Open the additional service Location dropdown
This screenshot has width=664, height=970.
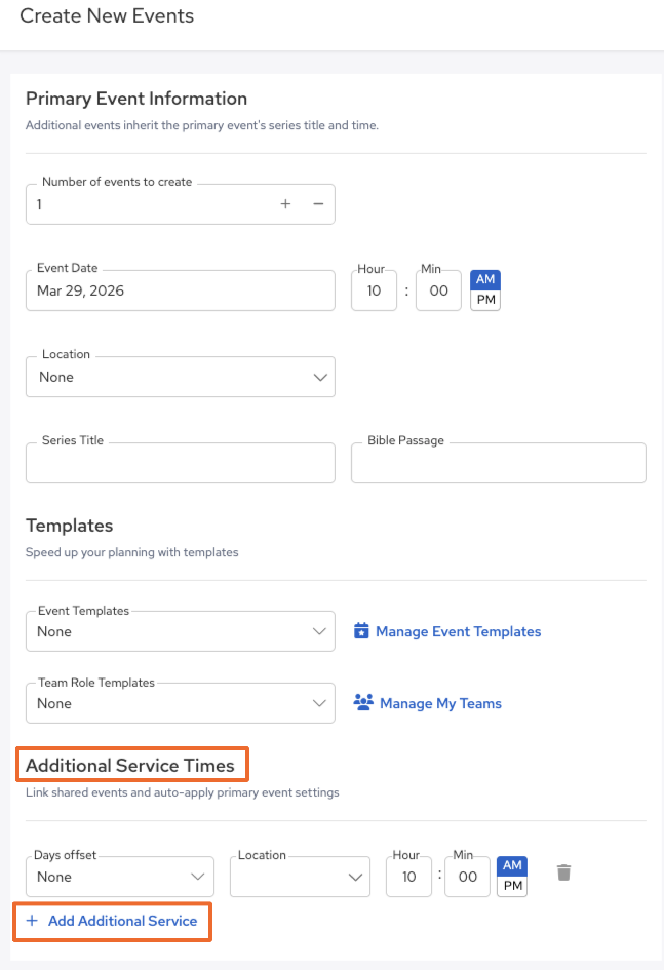[300, 877]
